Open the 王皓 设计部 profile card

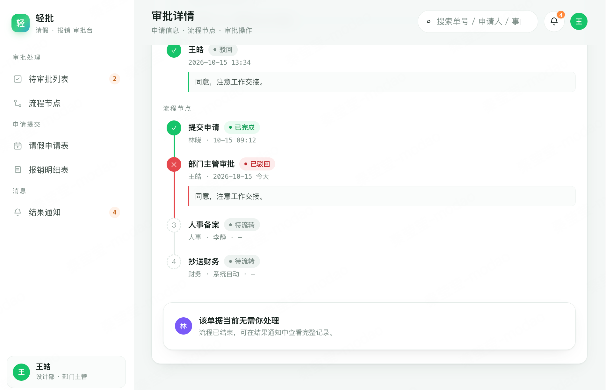click(66, 372)
